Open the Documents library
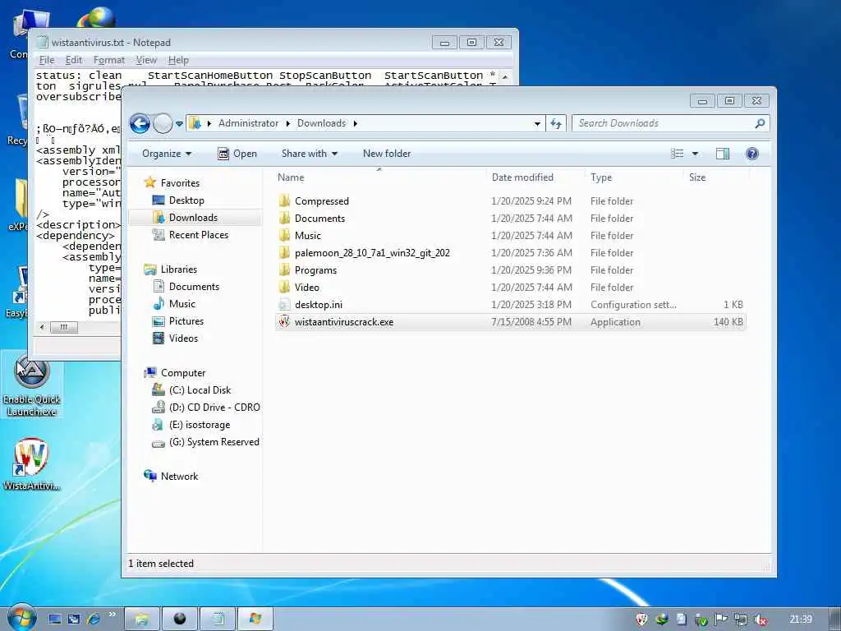Image resolution: width=841 pixels, height=631 pixels. click(194, 287)
